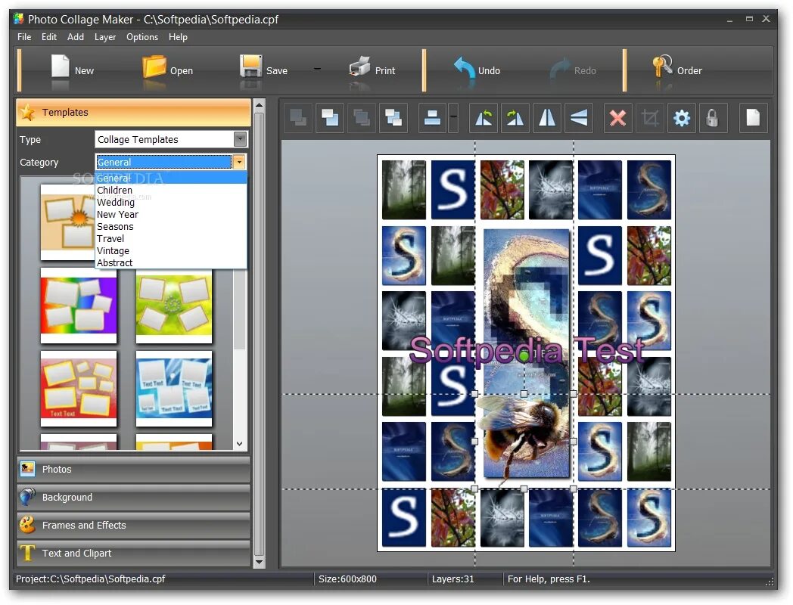The image size is (793, 605).
Task: Flip the layer vertically
Action: coord(579,118)
